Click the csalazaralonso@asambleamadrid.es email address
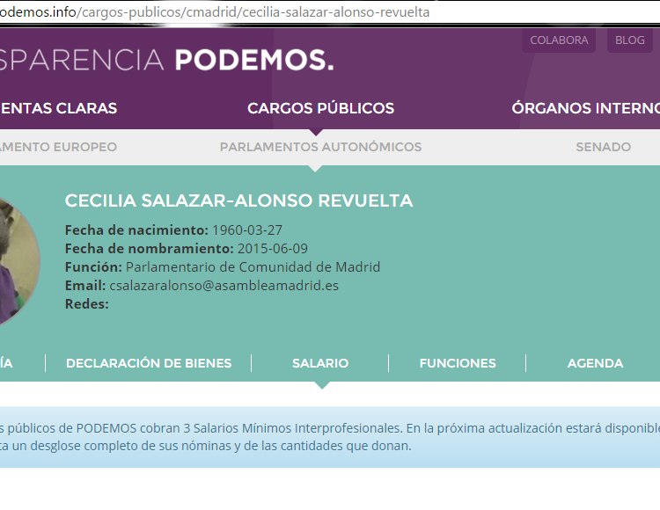660x510 pixels. [224, 286]
